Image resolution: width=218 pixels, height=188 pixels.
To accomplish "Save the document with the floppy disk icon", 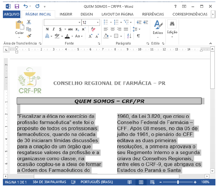I will [x=17, y=6].
